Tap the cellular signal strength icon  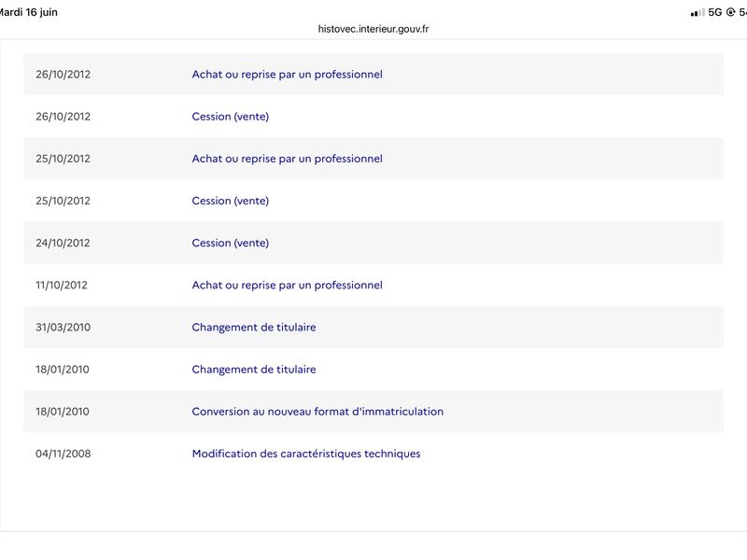click(698, 13)
